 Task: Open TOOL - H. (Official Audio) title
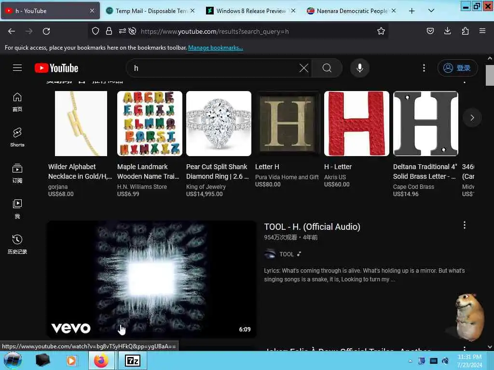(312, 227)
